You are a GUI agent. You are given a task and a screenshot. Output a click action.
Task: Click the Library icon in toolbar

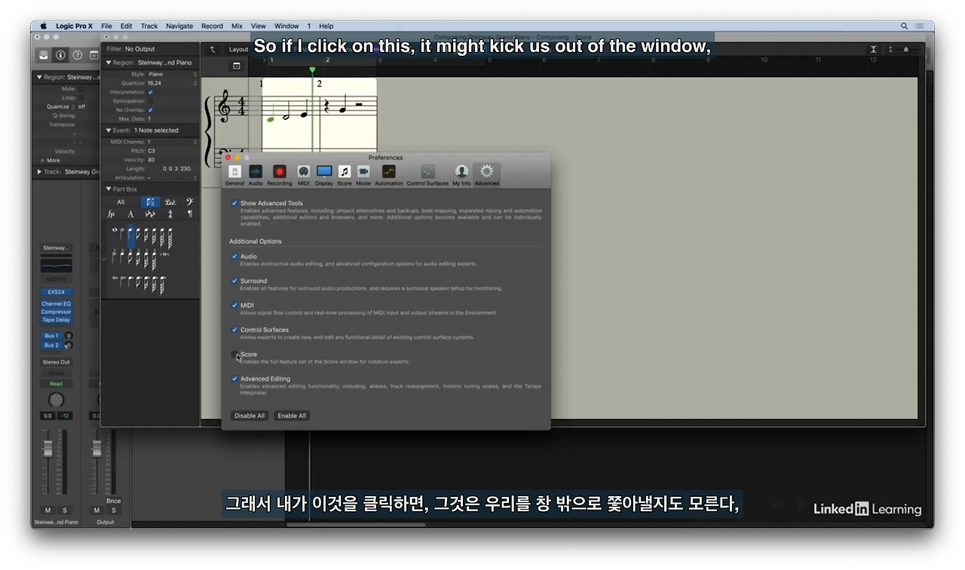[x=44, y=55]
